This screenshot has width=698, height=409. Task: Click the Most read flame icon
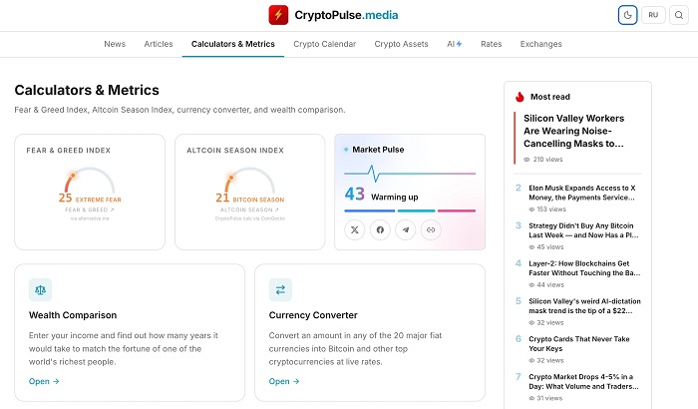pos(520,97)
